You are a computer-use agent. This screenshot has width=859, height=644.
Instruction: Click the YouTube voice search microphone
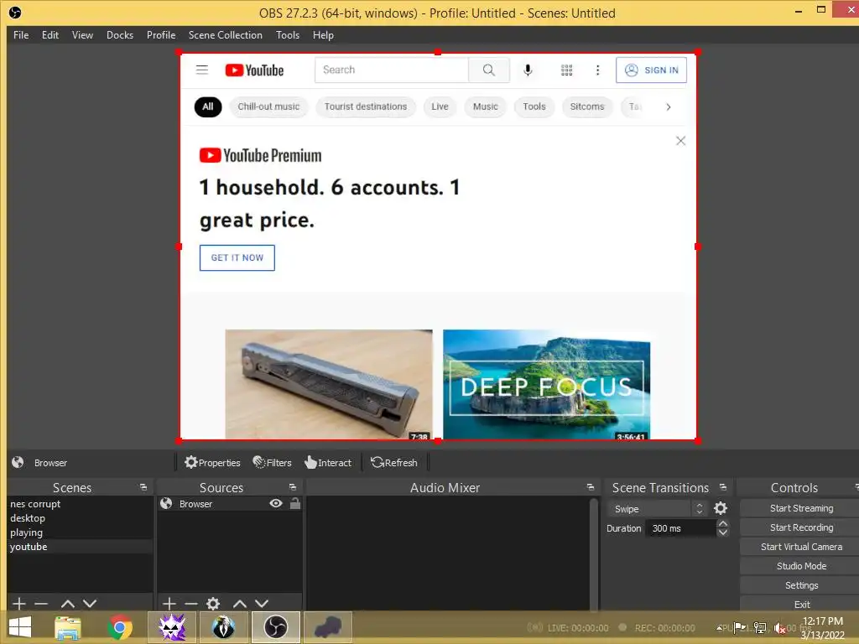coord(528,70)
